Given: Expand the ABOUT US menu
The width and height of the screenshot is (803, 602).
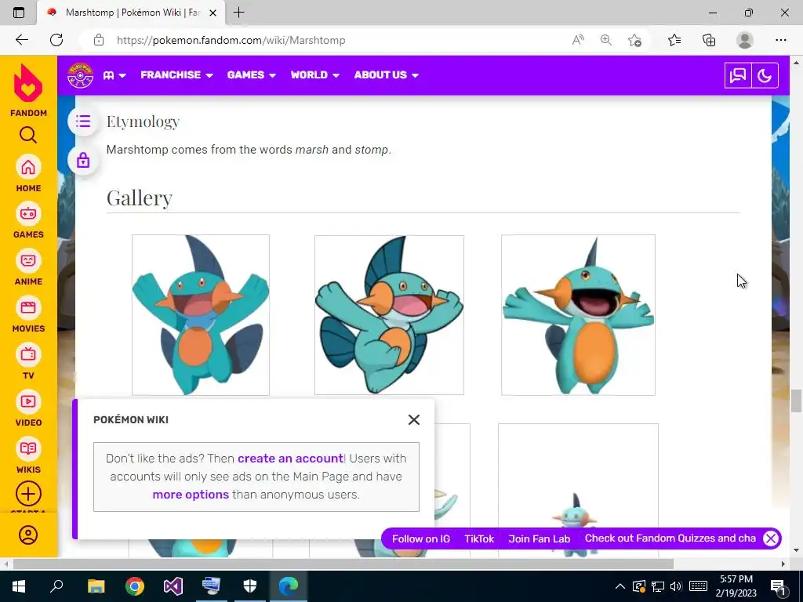Looking at the screenshot, I should [x=386, y=74].
